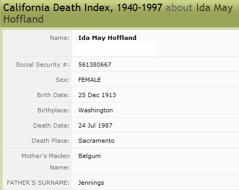This screenshot has width=239, height=190.
Task: Click the father's surname Jennings
Action: point(91,183)
